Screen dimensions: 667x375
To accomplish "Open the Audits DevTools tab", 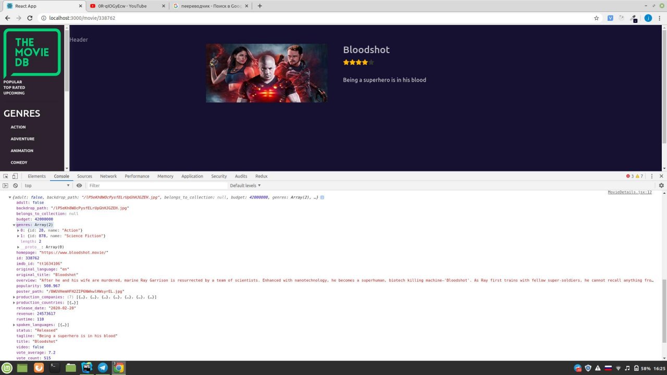I will click(x=241, y=176).
